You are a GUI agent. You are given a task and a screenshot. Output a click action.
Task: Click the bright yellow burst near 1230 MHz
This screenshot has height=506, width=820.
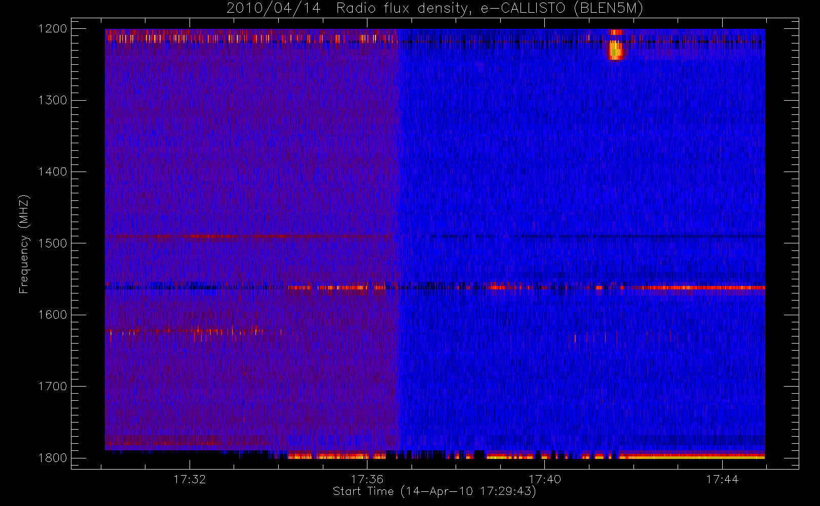tap(615, 51)
